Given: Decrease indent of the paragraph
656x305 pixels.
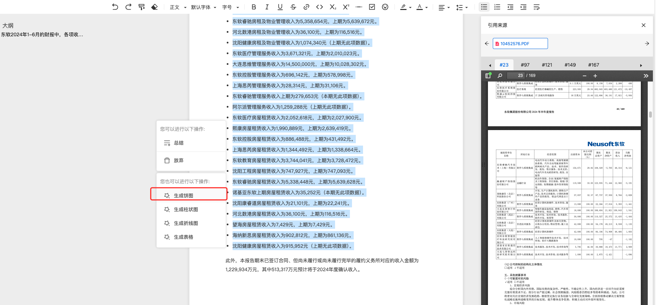Looking at the screenshot, I should 510,7.
